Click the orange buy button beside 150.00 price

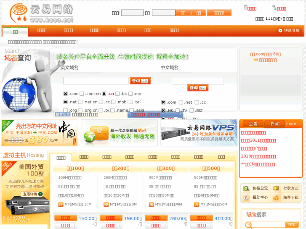66,218
